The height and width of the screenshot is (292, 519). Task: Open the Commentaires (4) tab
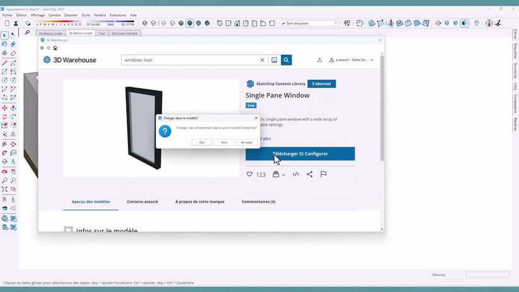258,201
